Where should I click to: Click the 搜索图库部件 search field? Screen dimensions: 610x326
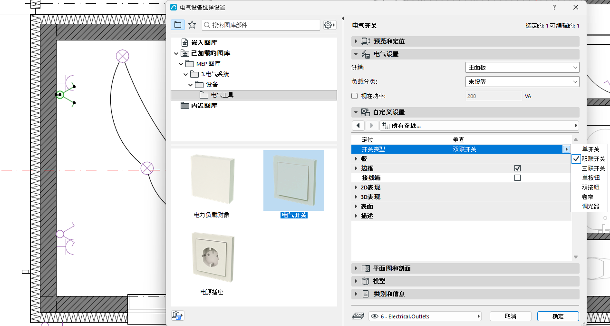261,25
